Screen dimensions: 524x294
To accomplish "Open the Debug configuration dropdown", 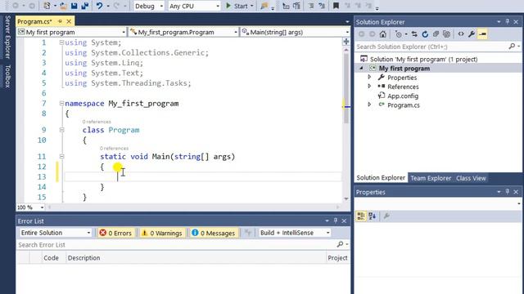I will (149, 6).
